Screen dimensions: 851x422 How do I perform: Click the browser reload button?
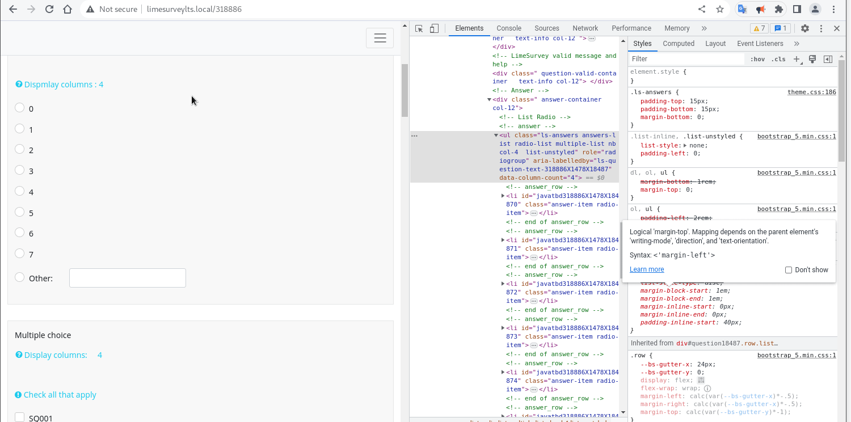(x=49, y=9)
